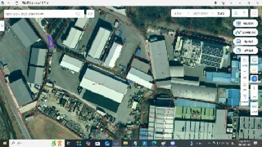Click the pill button with the grid map icon
The height and width of the screenshot is (147, 262).
tap(246, 24)
